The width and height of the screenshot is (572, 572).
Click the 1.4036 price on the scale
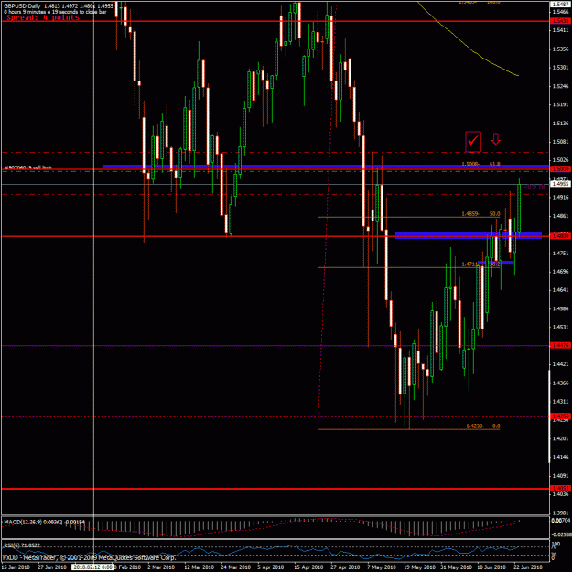coord(561,494)
